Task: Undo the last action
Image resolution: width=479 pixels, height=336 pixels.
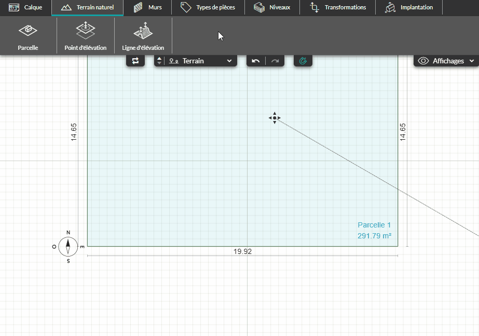Action: 256,61
